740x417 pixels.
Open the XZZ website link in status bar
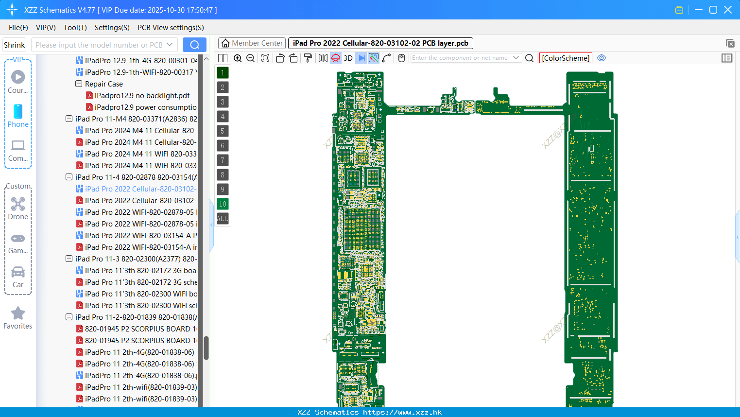[402, 412]
